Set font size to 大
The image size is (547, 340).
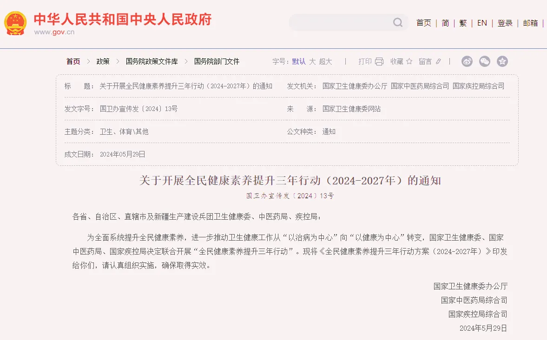(312, 61)
